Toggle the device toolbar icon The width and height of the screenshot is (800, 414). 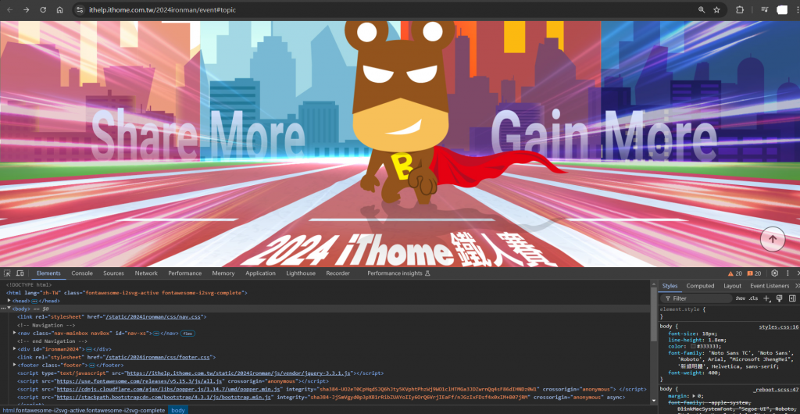20,273
